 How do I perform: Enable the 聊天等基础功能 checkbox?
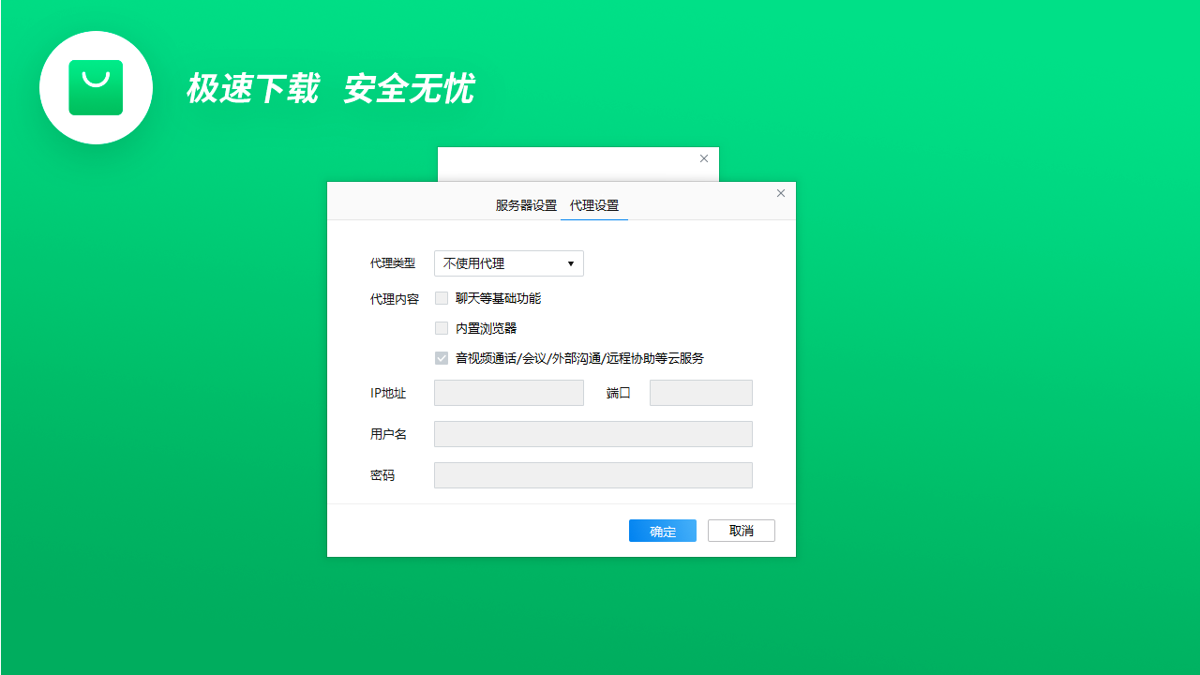442,297
